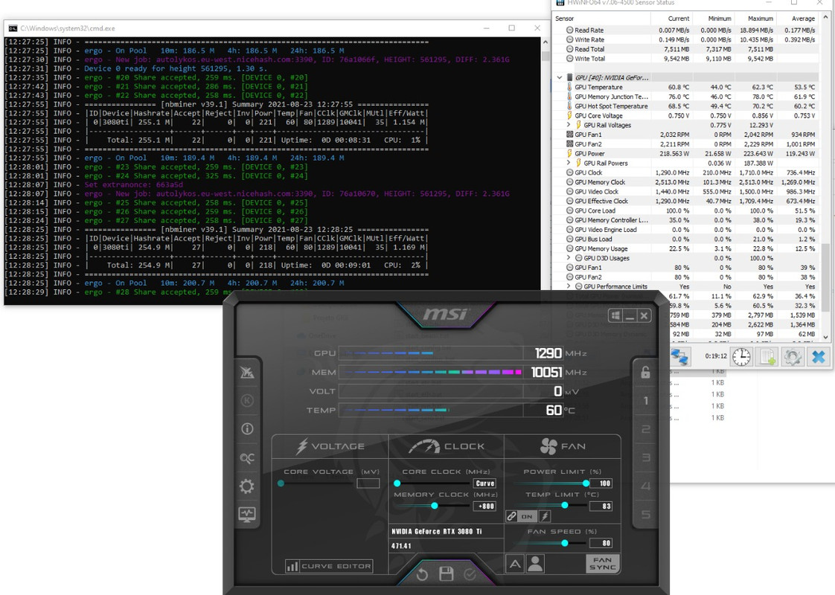Click the Fan Sync button

[603, 564]
